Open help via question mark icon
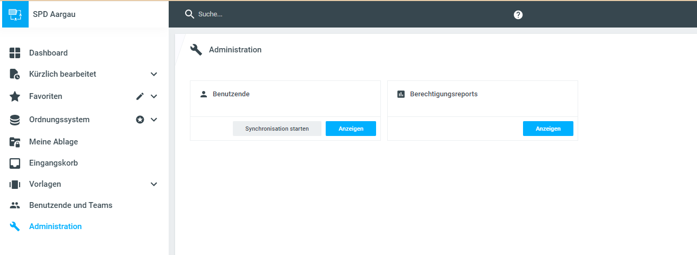The width and height of the screenshot is (697, 255). [x=518, y=15]
